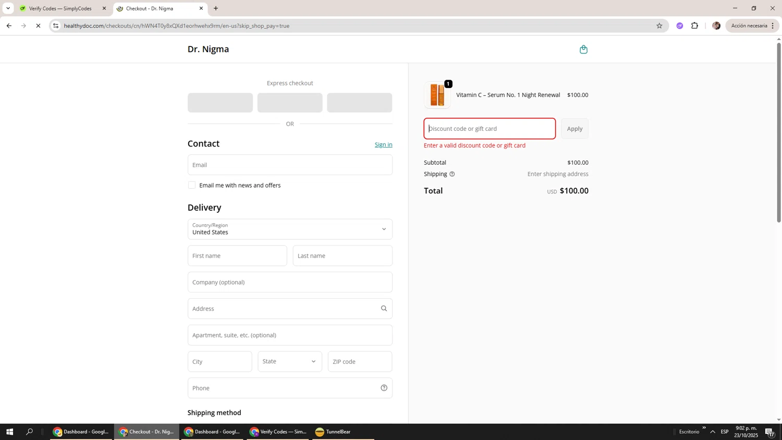Open the taskbar clock and date
The image size is (782, 440).
click(x=747, y=432)
